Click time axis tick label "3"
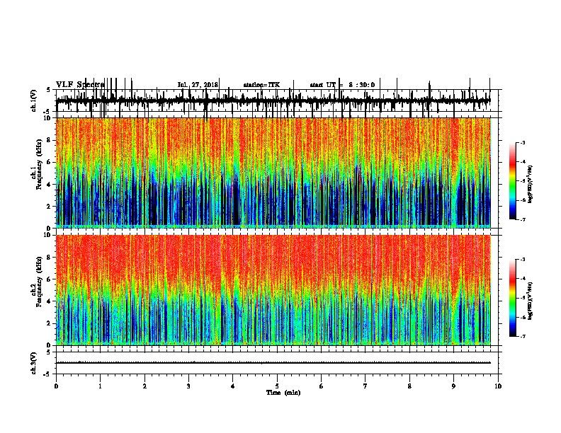The width and height of the screenshot is (561, 433). click(x=188, y=386)
